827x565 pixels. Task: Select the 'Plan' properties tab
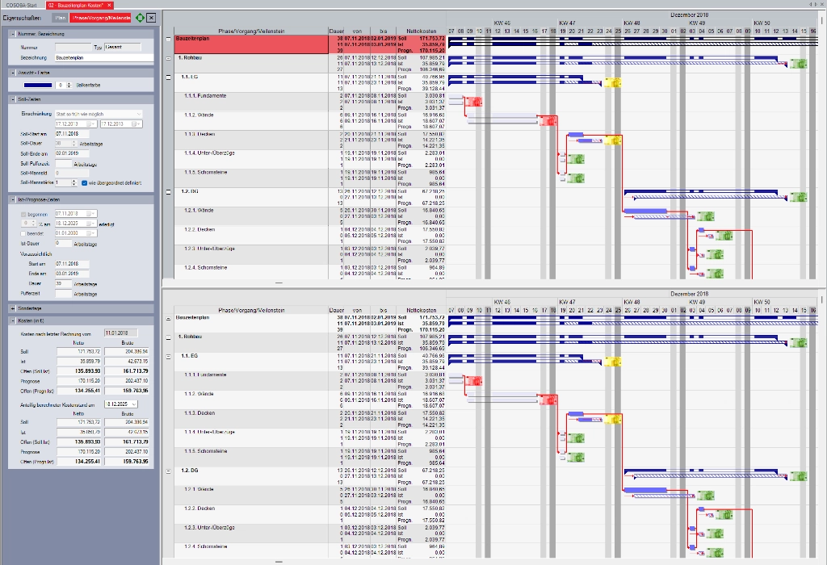[x=61, y=17]
